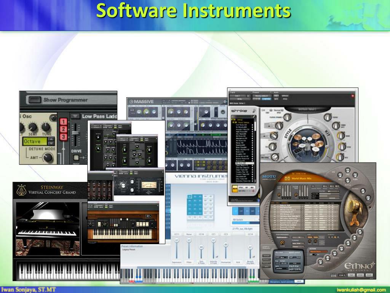Click the yellow Main button in Strike

pyautogui.click(x=235, y=188)
